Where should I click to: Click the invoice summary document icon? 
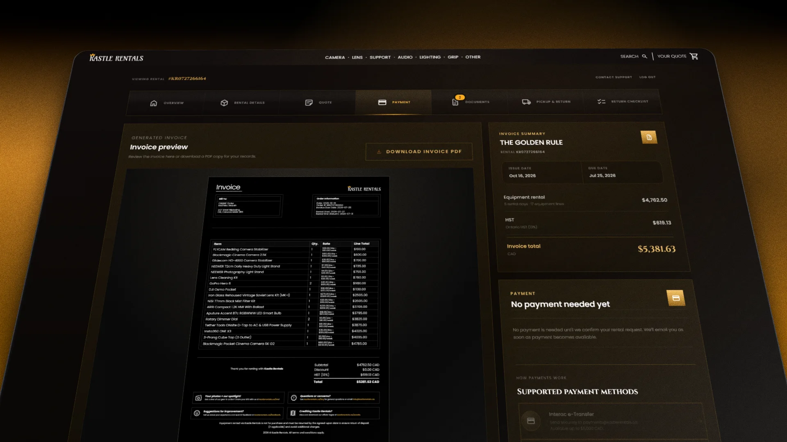649,138
